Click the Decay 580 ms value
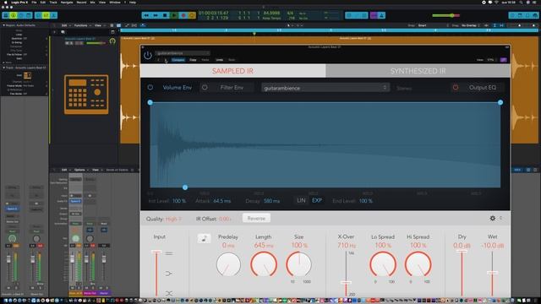Screen dimensions: 541x304 pos(271,201)
